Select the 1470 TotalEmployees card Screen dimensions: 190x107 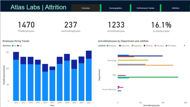click(26, 27)
